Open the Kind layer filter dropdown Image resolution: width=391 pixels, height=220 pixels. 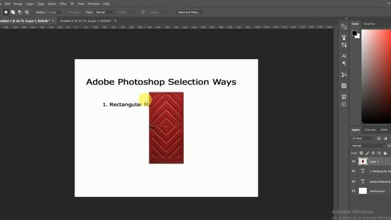(x=363, y=139)
